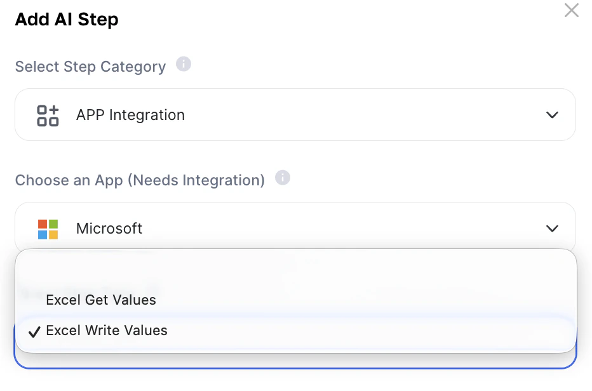The image size is (592, 391).
Task: Click the currently checked Excel action
Action: pyautogui.click(x=107, y=331)
